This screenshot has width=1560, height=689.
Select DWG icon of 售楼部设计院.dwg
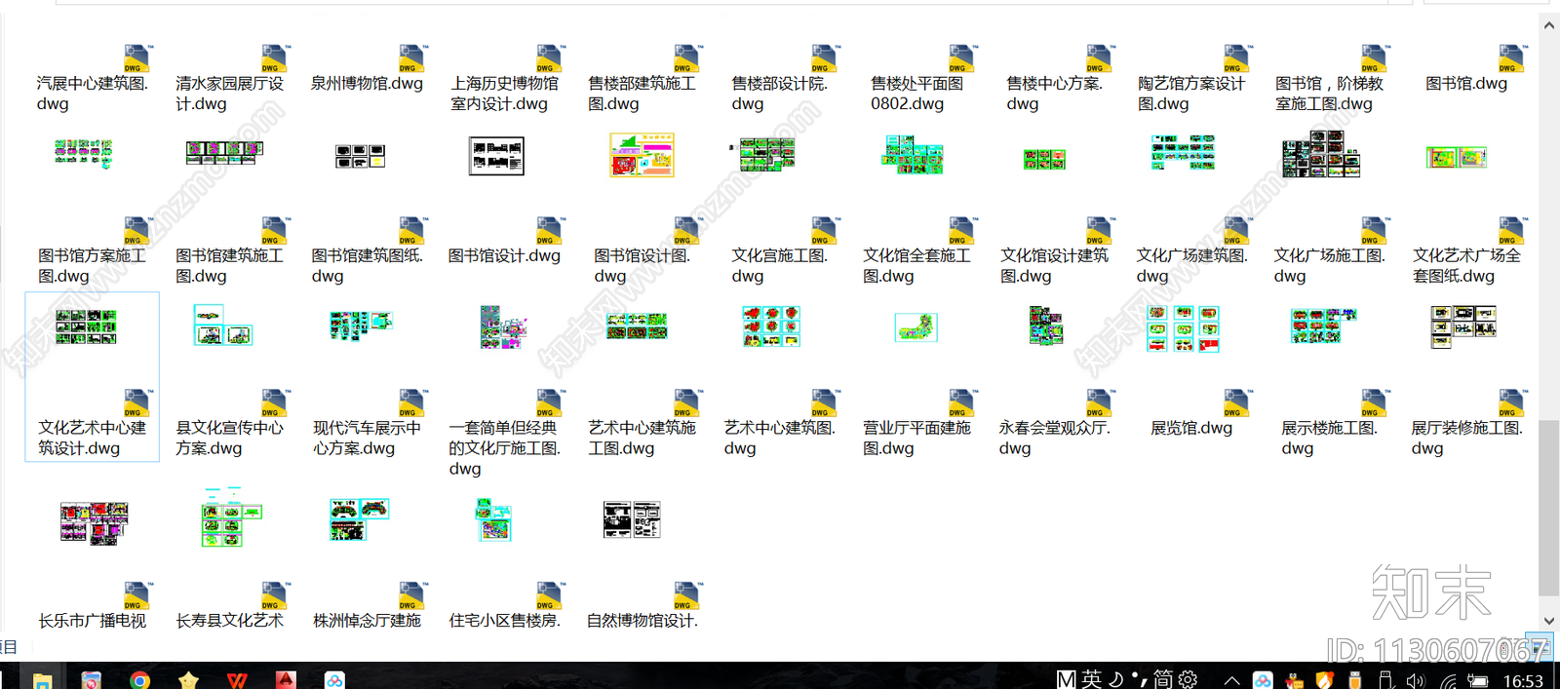tap(824, 58)
